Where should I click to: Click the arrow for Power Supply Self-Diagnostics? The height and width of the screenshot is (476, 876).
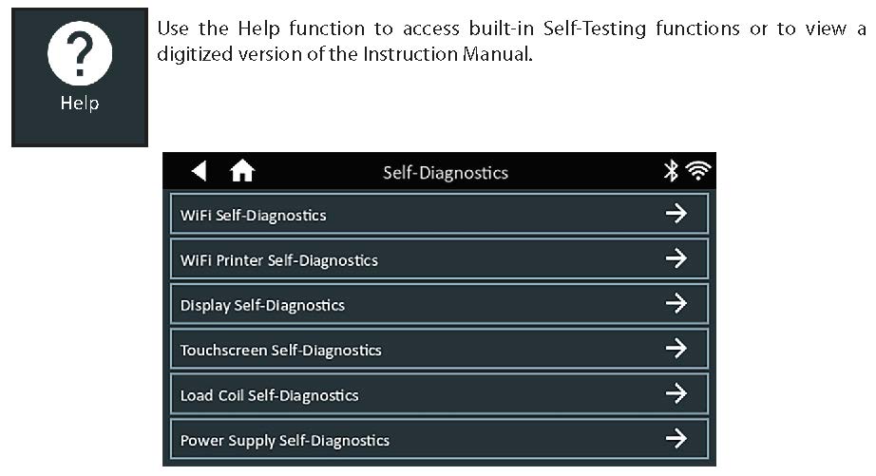tap(676, 439)
